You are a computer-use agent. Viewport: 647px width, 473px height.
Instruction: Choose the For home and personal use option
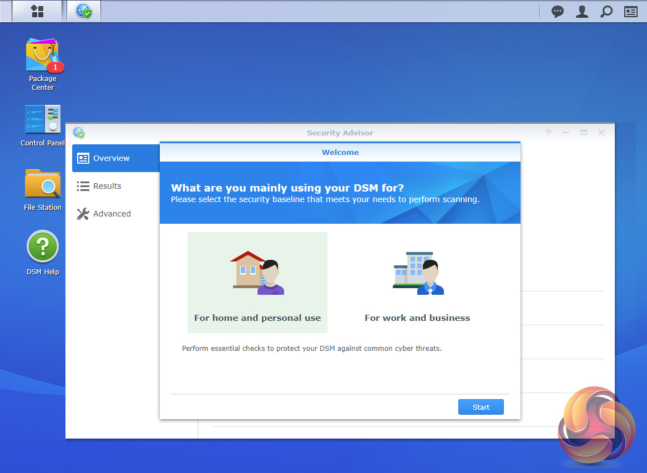(257, 283)
